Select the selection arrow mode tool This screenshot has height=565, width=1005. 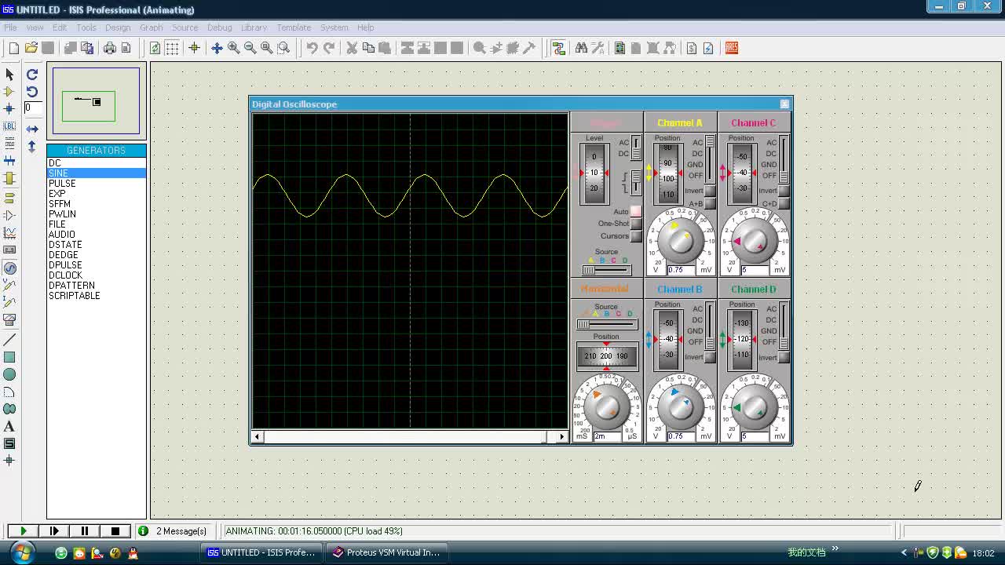click(x=9, y=74)
